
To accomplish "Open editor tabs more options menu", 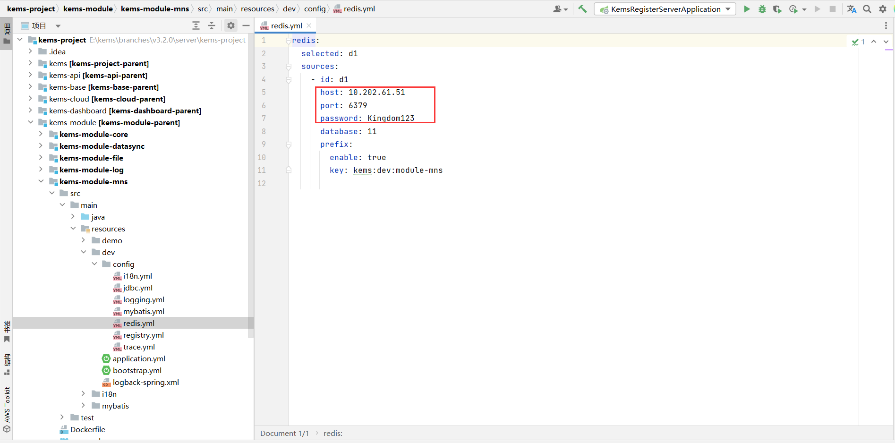I will click(x=886, y=26).
